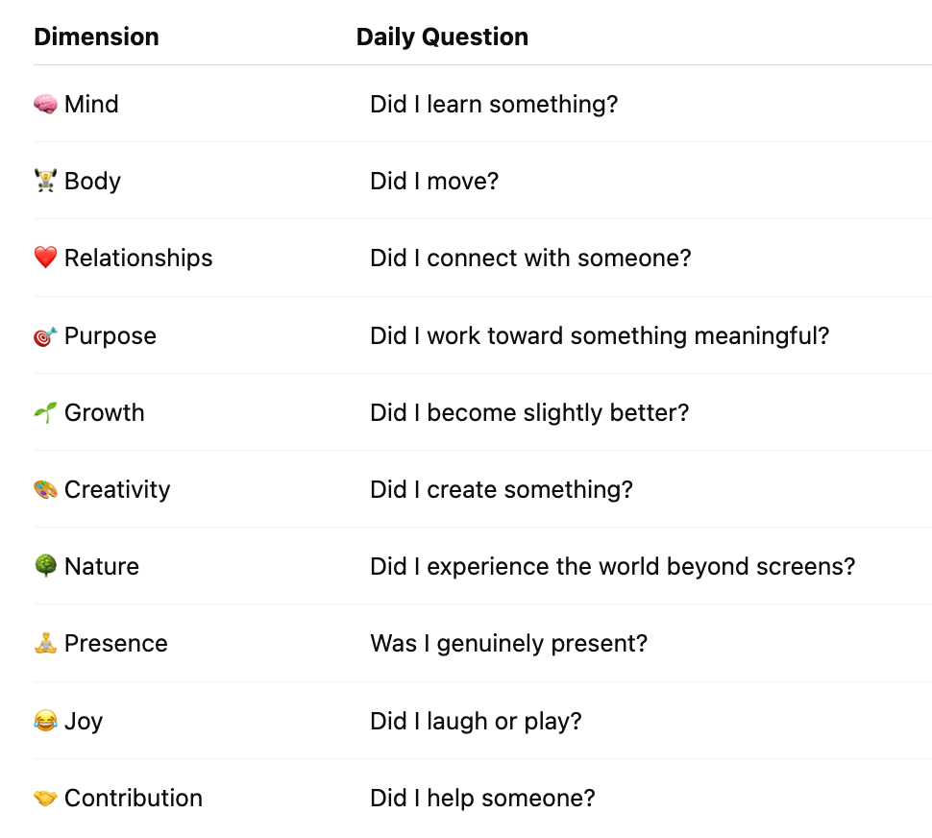Select the Daily Question column header
The height and width of the screenshot is (838, 932).
442,37
